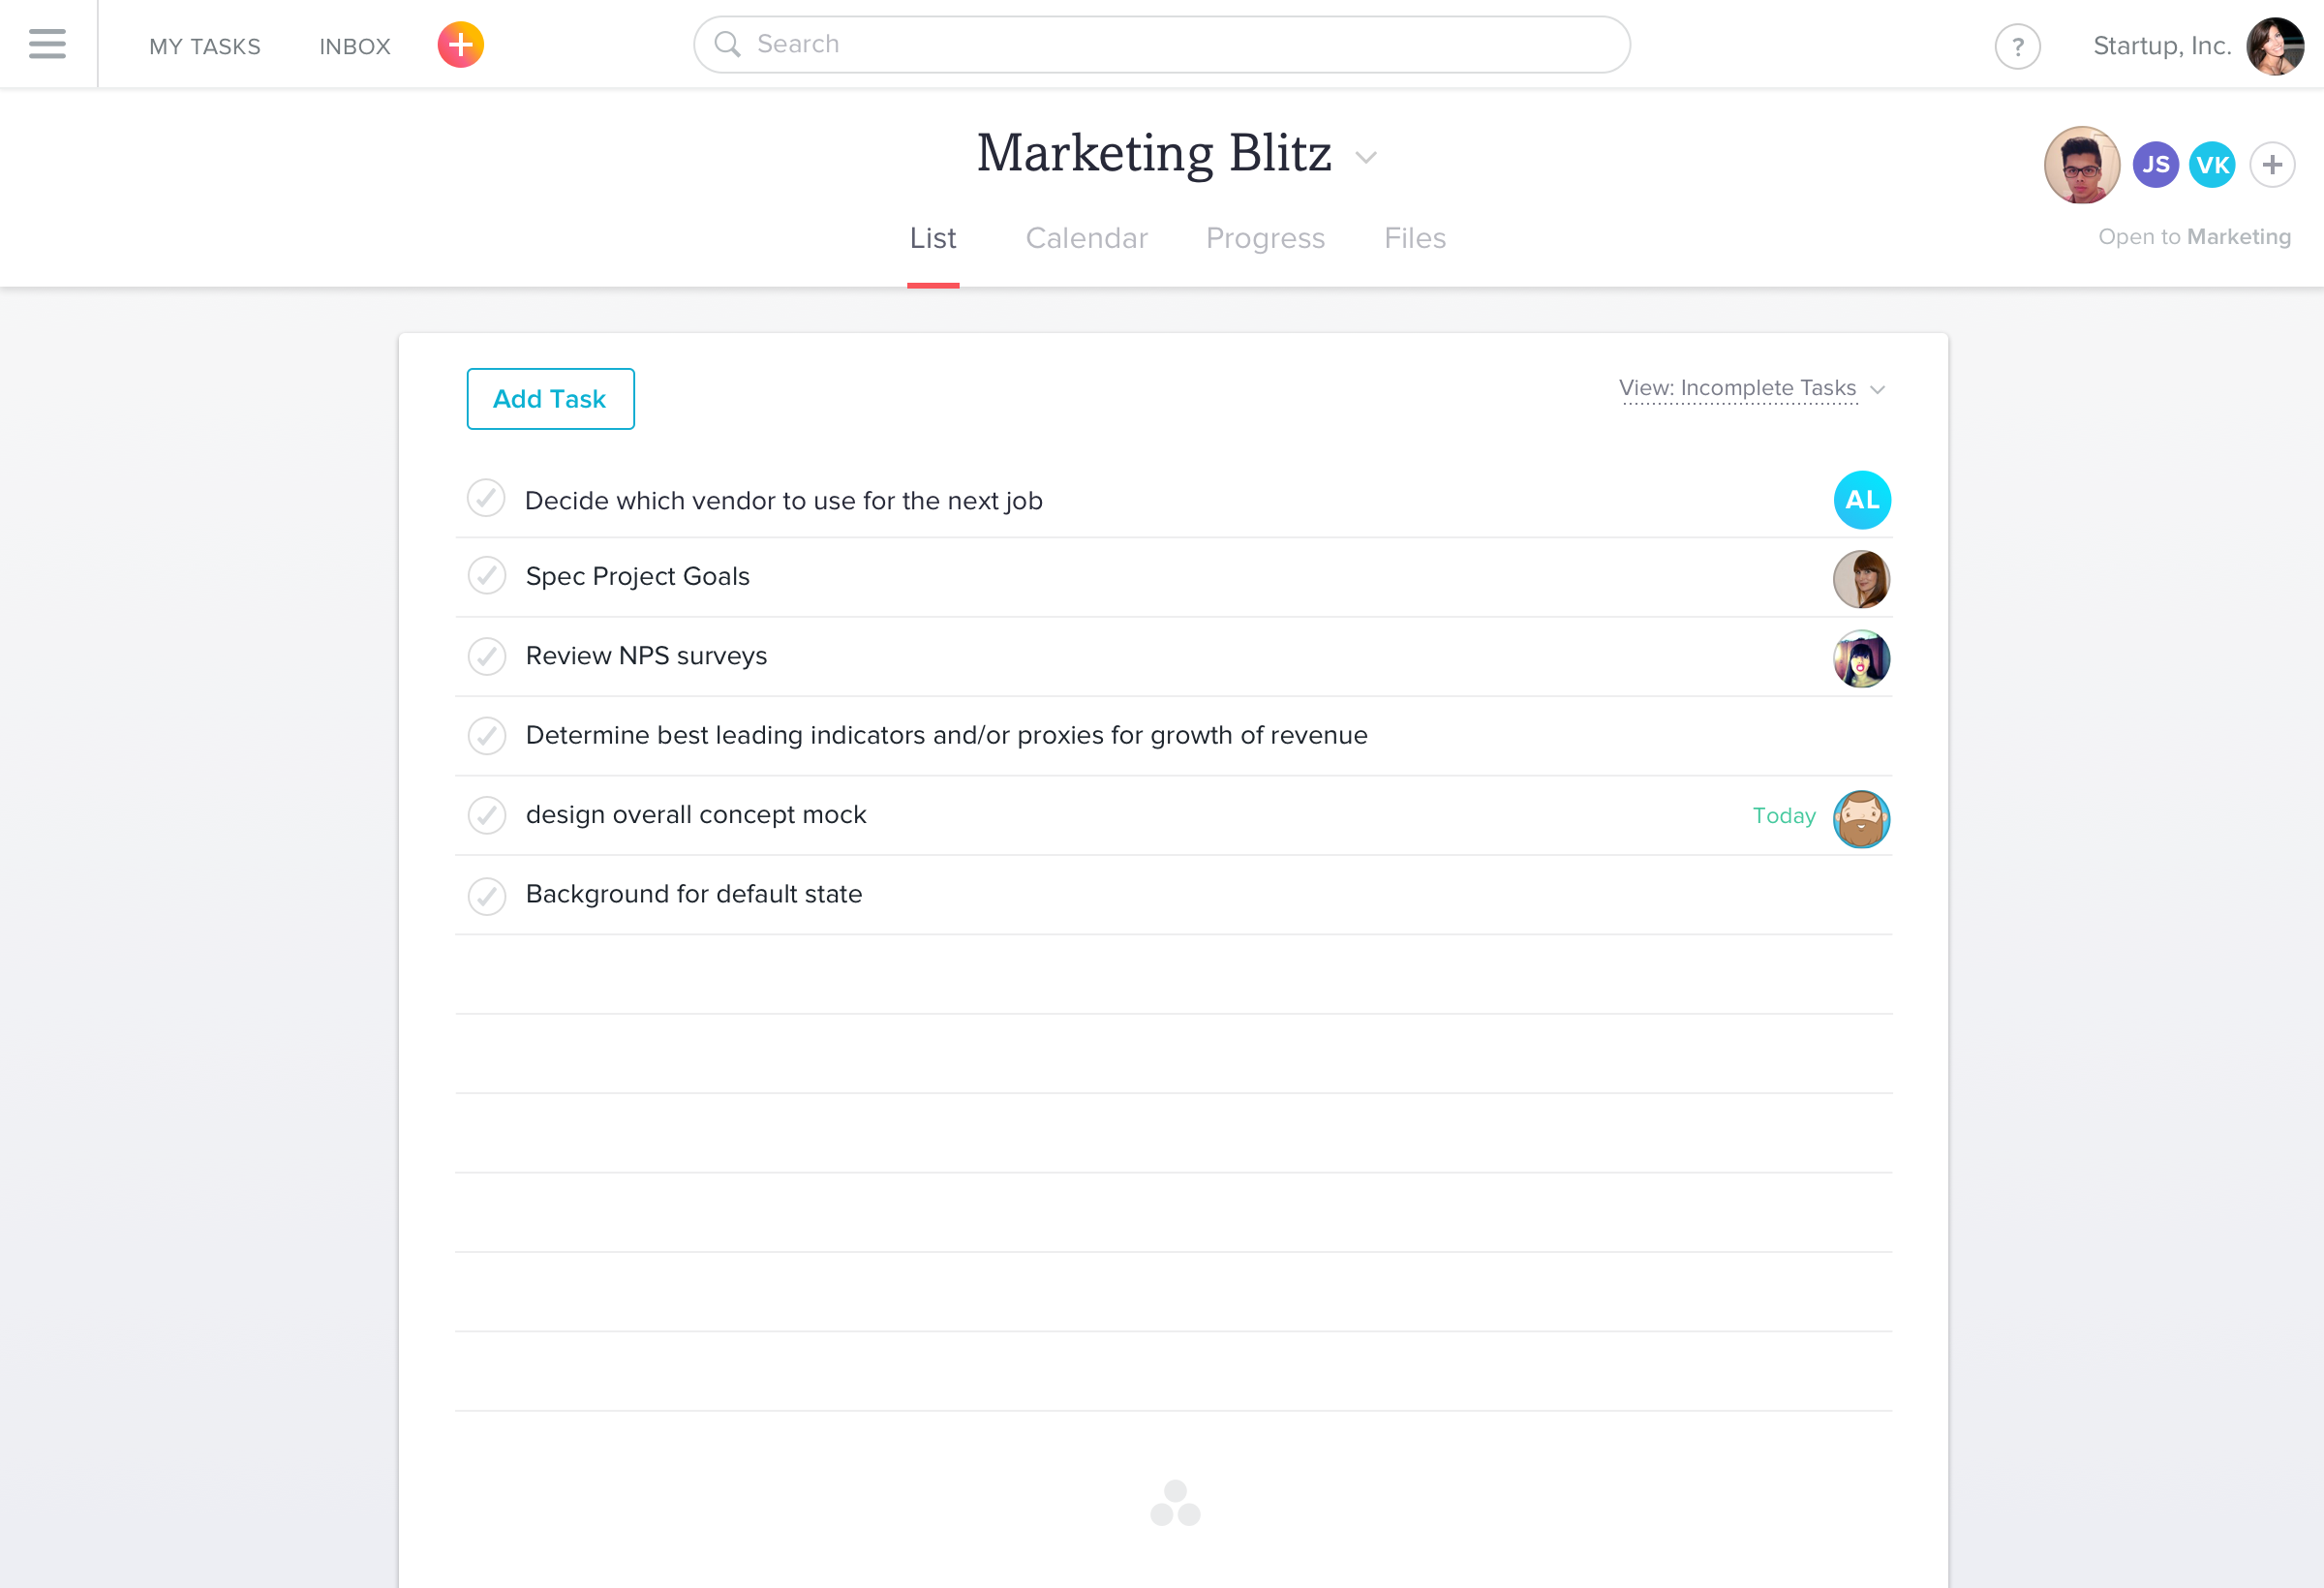
Task: Check off 'Background for default state' task
Action: pyautogui.click(x=487, y=896)
